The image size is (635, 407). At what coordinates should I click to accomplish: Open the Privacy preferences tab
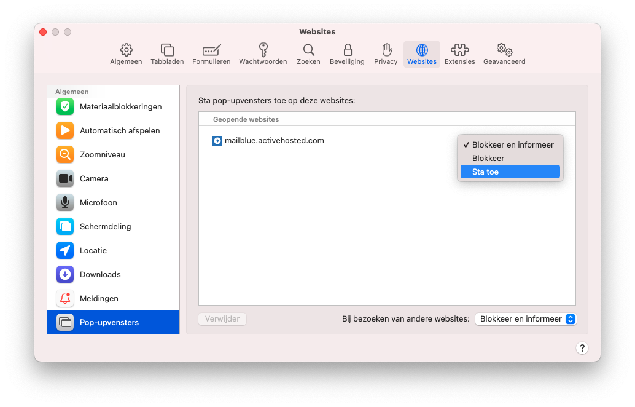(386, 54)
